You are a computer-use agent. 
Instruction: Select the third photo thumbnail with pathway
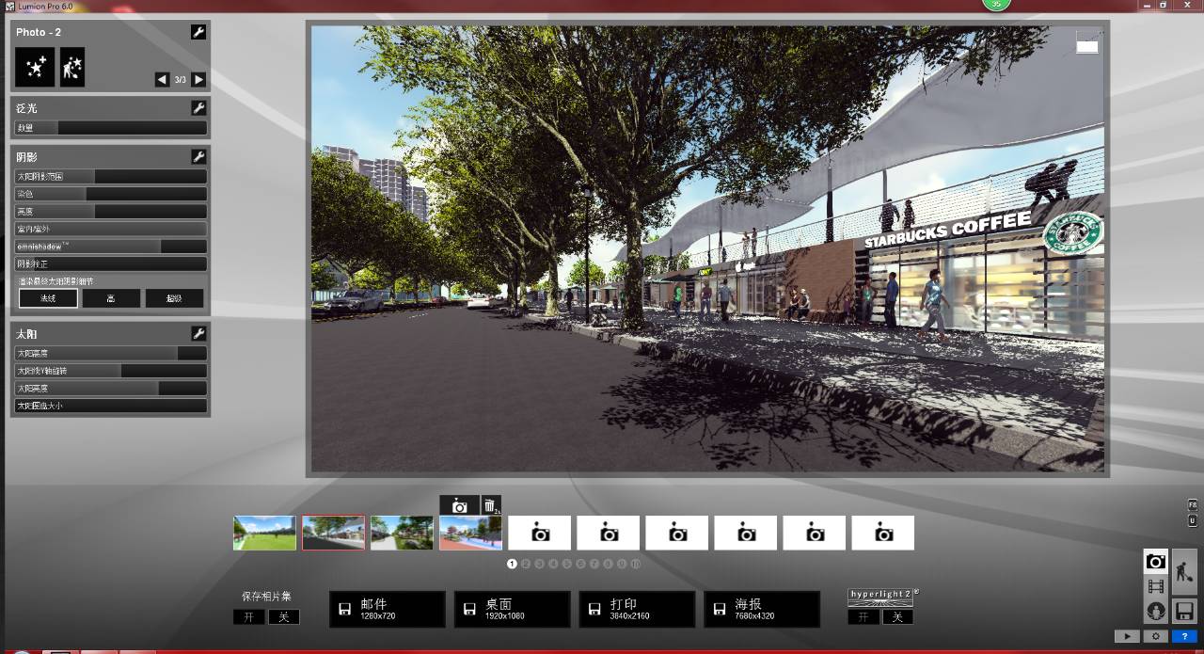[402, 533]
